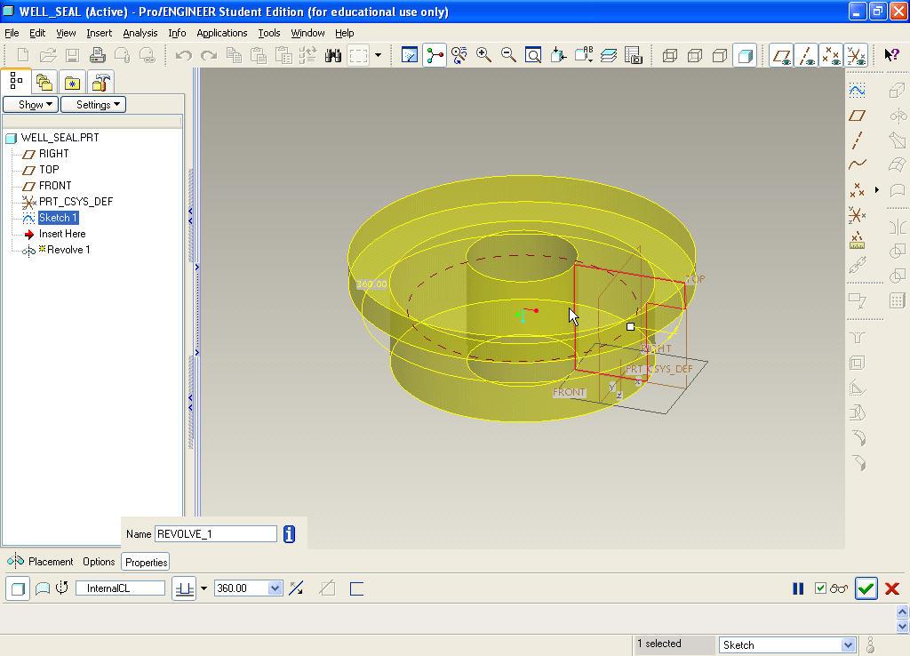910x656 pixels.
Task: Click the Spin Center icon
Action: coord(434,55)
